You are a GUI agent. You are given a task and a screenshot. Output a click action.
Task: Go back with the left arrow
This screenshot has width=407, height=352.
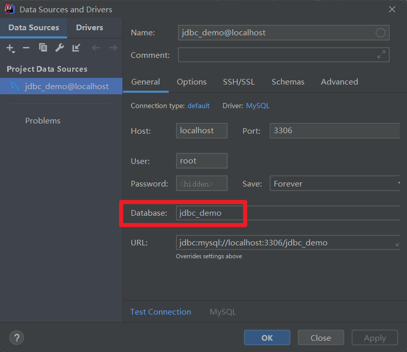(x=96, y=48)
